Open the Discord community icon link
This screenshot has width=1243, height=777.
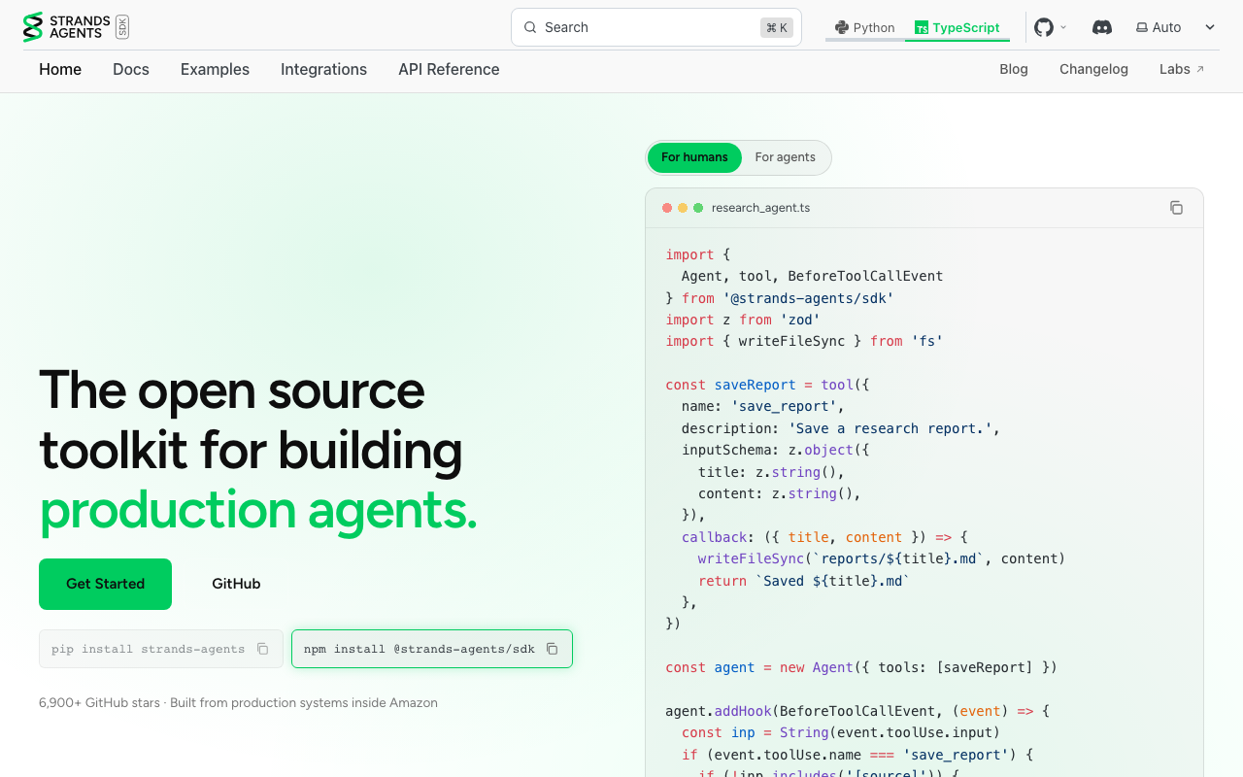[x=1102, y=27]
